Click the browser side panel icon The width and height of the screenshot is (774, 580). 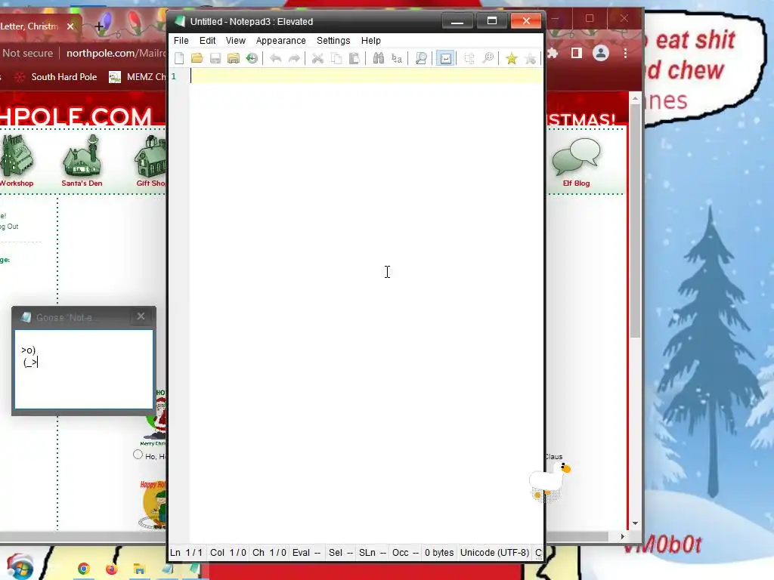point(576,53)
